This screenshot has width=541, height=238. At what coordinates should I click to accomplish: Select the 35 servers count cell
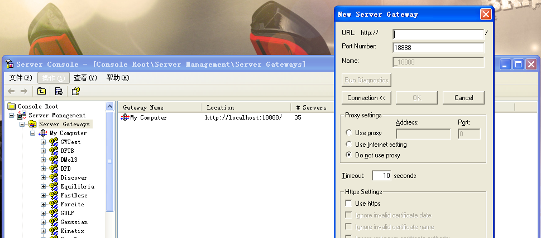pyautogui.click(x=298, y=117)
